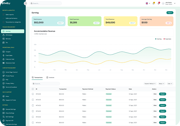Open the notification bell

(x=158, y=3)
